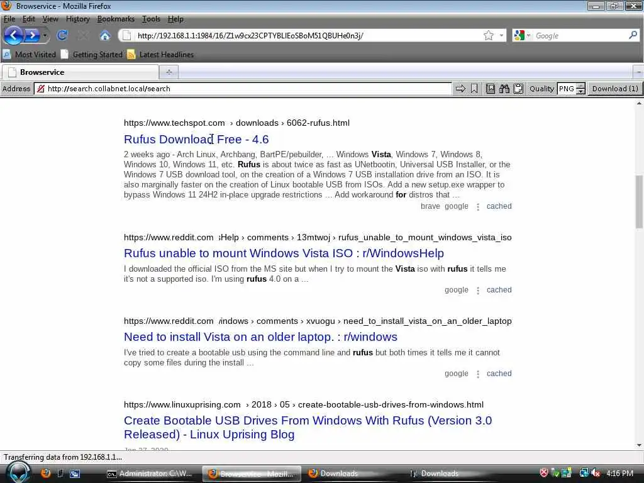Click the Show Desktop quick launch icon

click(x=75, y=474)
